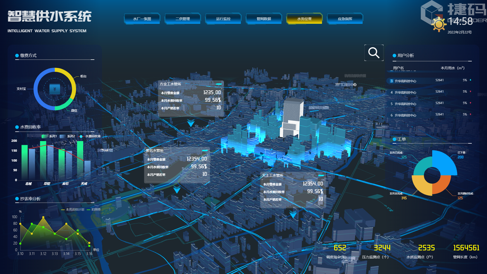Click the magnifying glass search icon

(374, 53)
